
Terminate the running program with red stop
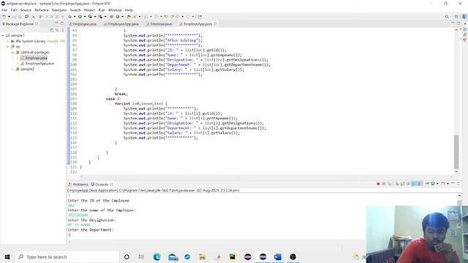(x=378, y=183)
